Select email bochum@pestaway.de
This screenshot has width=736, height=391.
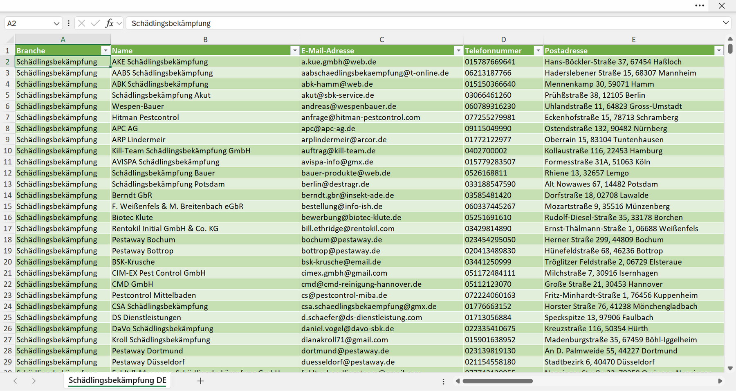381,240
